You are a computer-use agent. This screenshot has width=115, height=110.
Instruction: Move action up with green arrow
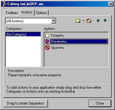98,21
